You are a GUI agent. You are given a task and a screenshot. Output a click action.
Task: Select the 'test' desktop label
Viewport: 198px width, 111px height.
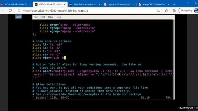click(19, 17)
